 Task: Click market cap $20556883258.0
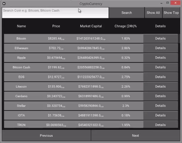[91, 67]
